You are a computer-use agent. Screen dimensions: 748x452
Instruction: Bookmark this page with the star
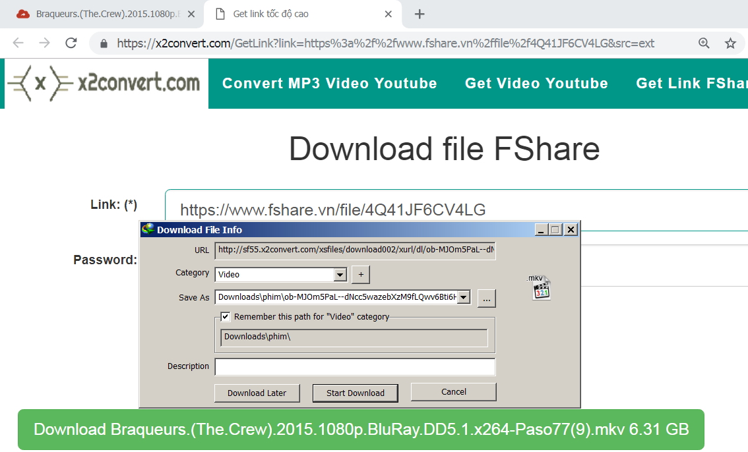click(x=730, y=43)
